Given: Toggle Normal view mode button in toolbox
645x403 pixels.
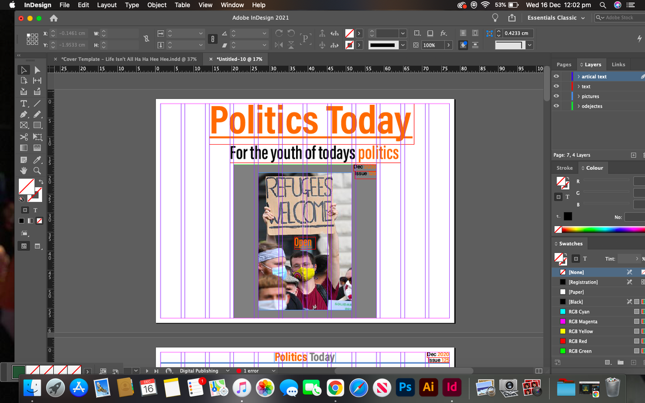Looking at the screenshot, I should pyautogui.click(x=24, y=246).
